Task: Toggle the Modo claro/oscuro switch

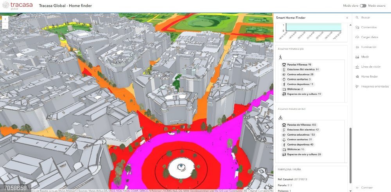Action: (363, 6)
